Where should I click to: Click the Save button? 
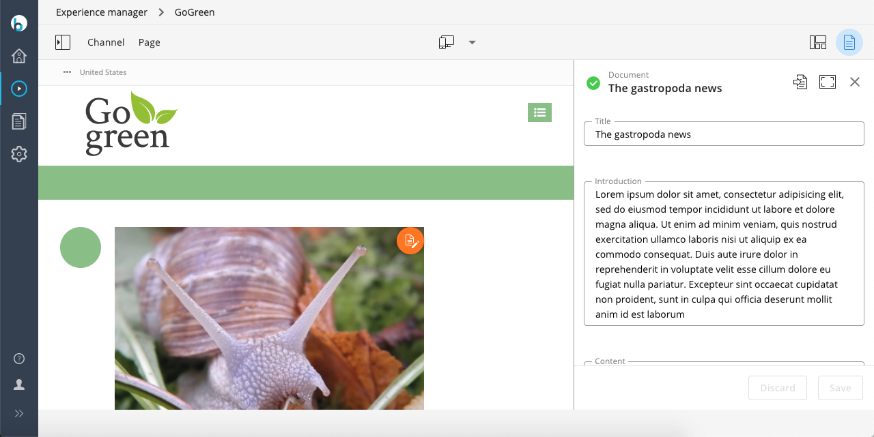tap(841, 388)
